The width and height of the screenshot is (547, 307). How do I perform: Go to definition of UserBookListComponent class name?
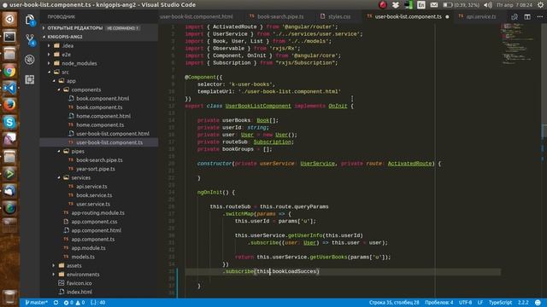click(x=258, y=106)
